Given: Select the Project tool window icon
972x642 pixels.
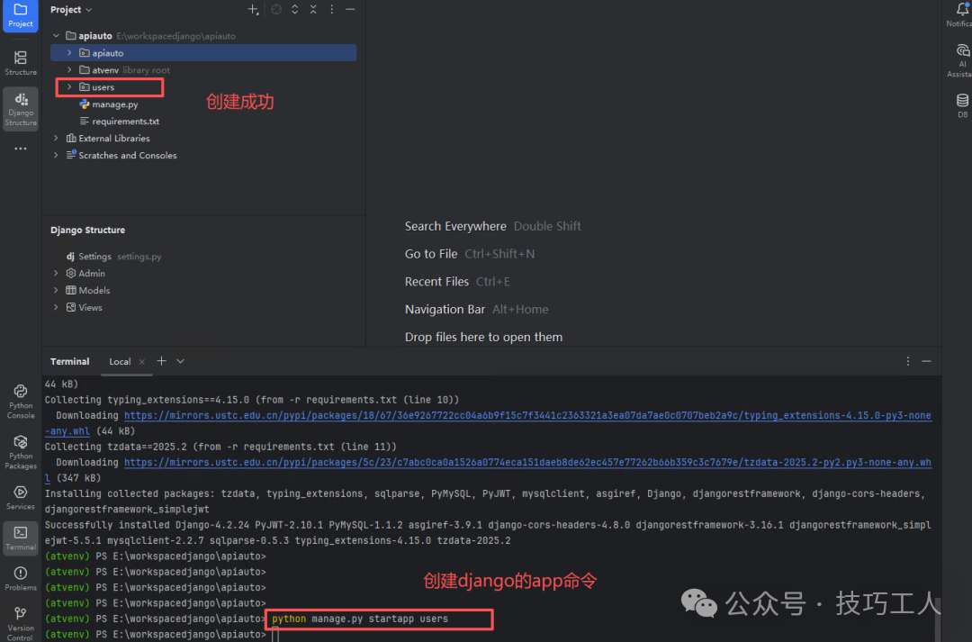Looking at the screenshot, I should point(20,15).
